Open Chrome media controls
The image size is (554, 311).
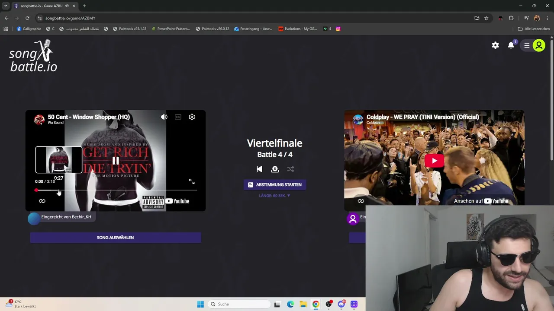(x=526, y=18)
